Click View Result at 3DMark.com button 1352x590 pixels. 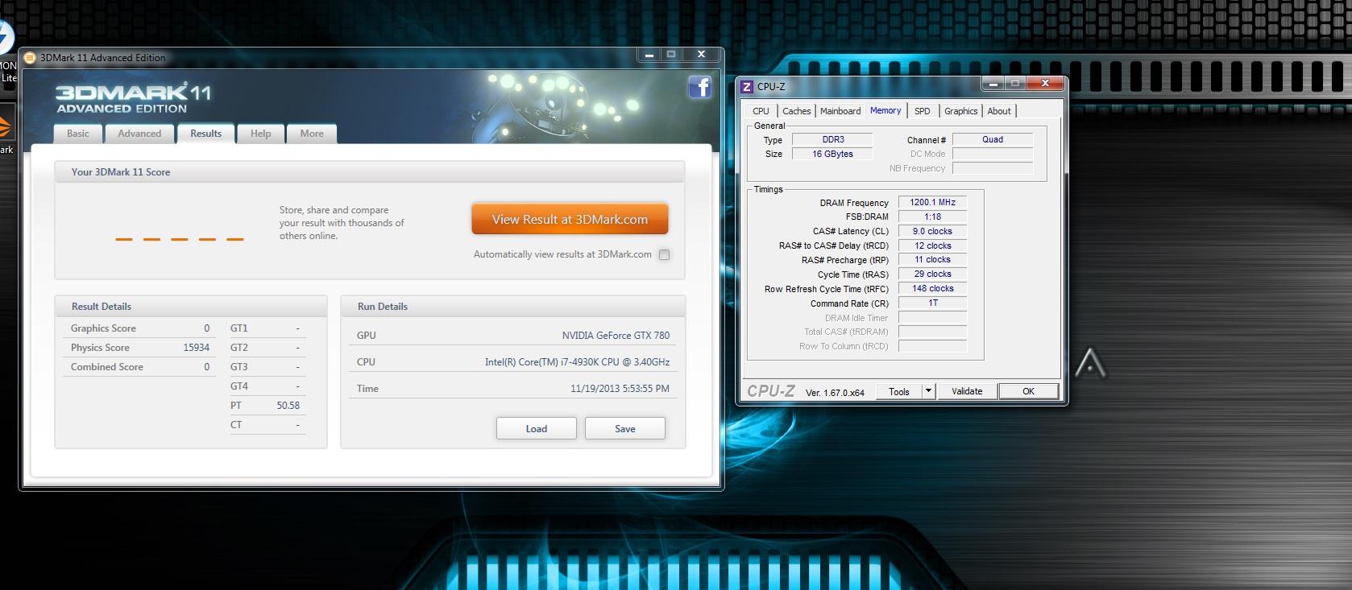click(x=570, y=219)
